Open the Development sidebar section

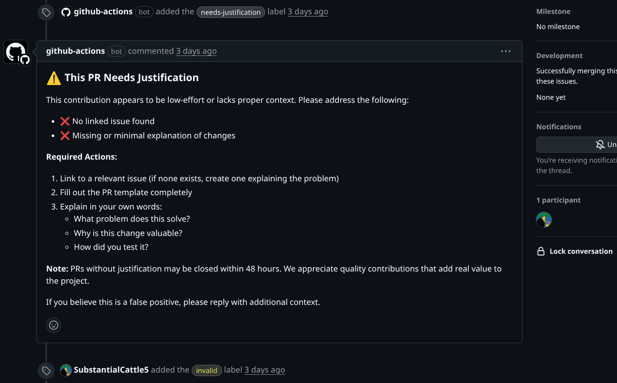click(x=559, y=56)
